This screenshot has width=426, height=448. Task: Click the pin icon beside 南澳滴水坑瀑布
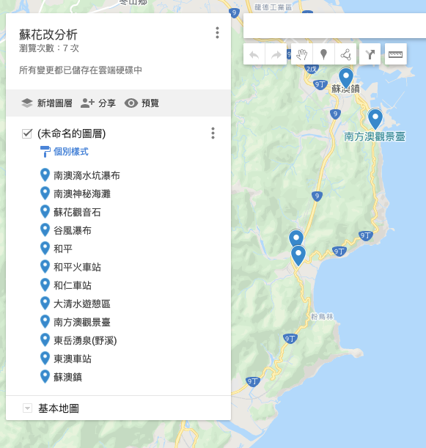click(45, 175)
